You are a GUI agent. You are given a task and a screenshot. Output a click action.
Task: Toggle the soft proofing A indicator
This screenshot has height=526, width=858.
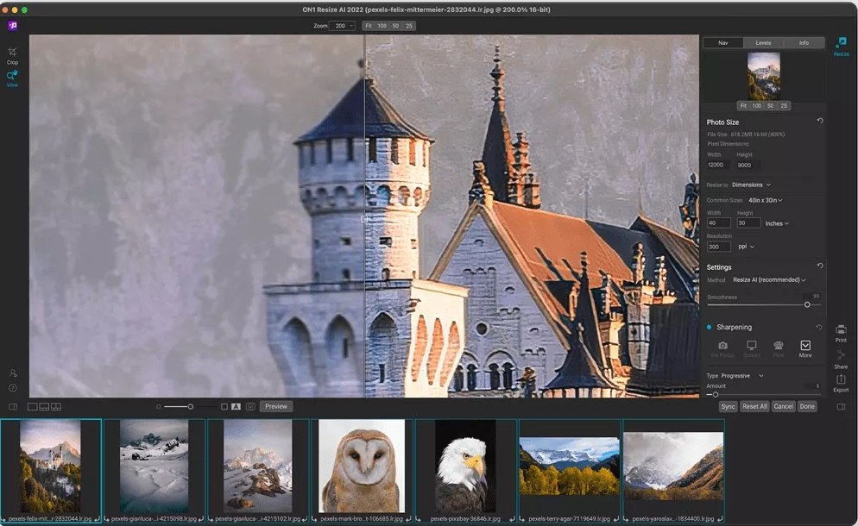tap(236, 405)
